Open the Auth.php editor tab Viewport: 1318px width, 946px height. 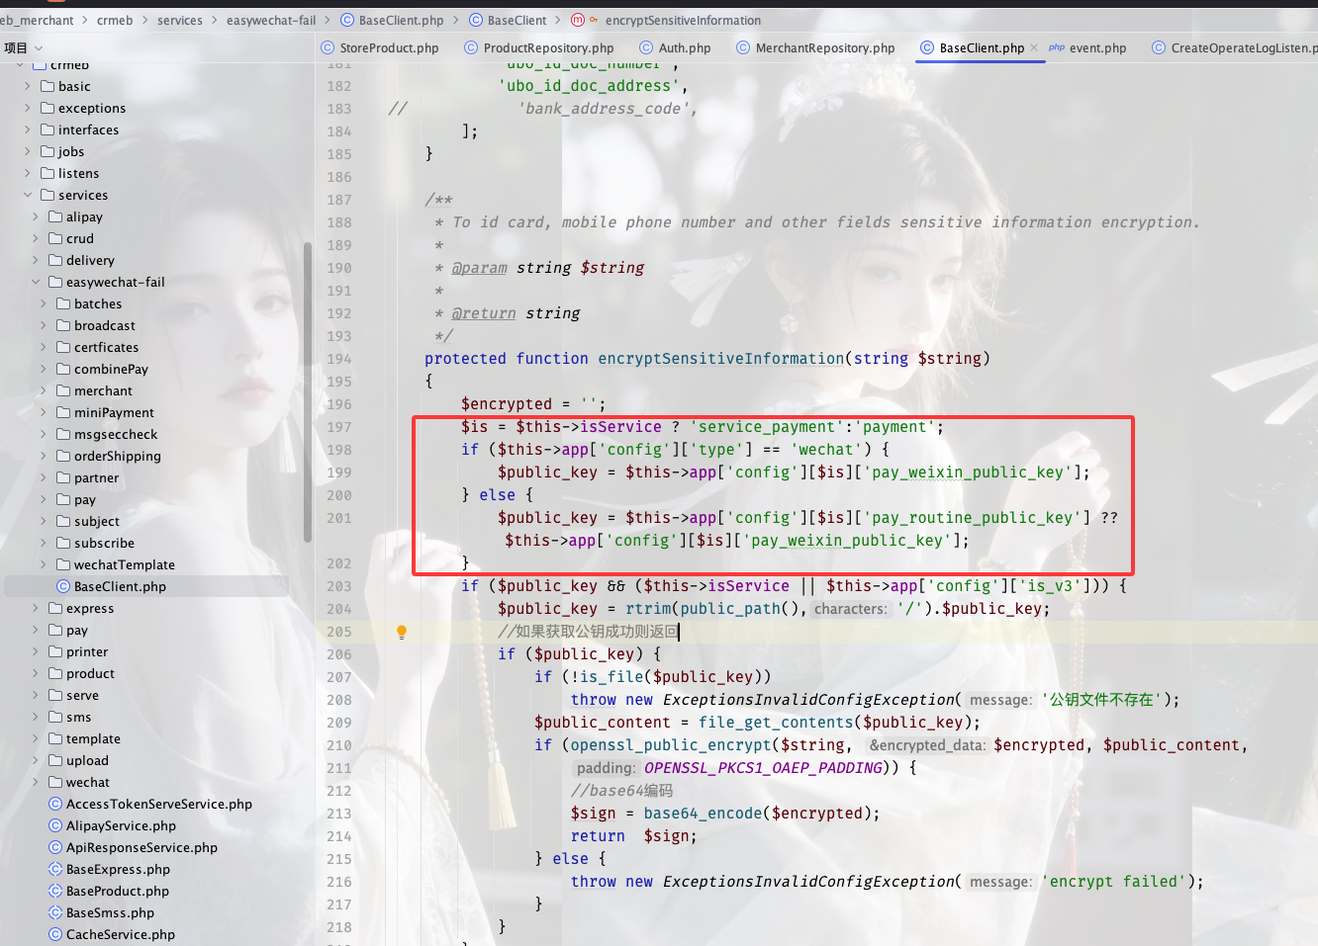pos(675,47)
